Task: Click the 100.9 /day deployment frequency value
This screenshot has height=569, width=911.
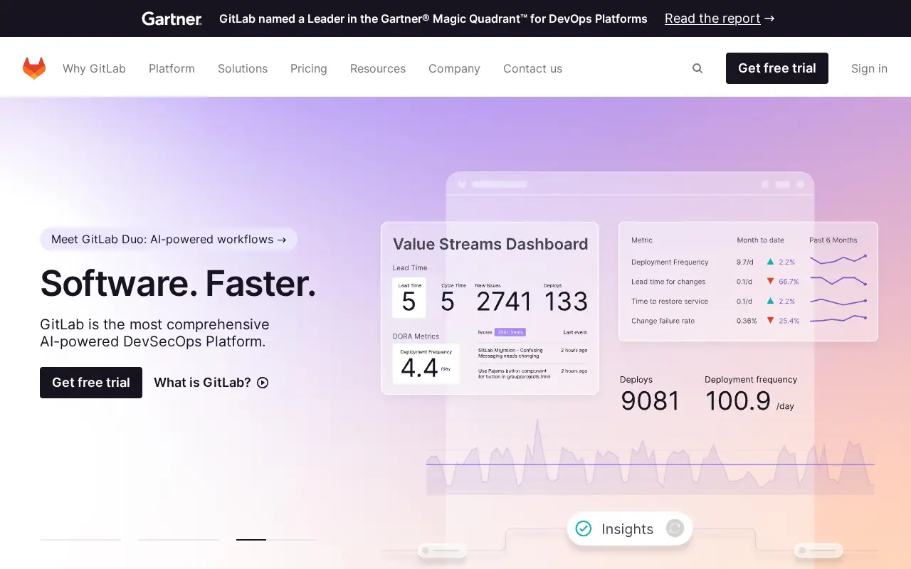Action: point(749,401)
